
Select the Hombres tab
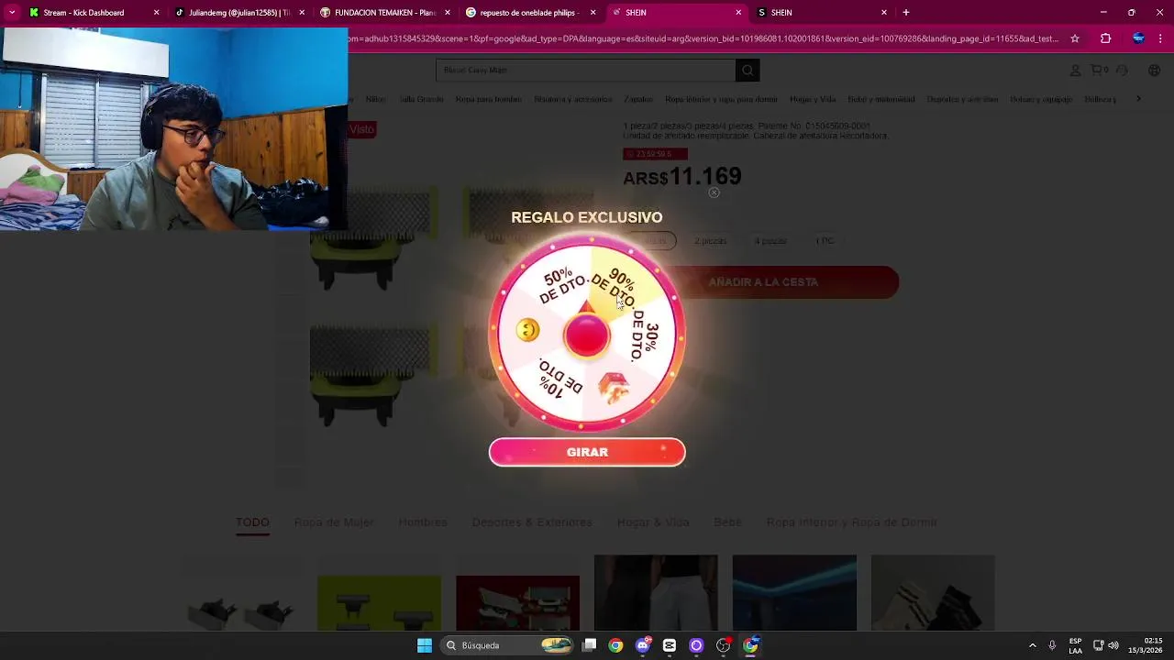pos(423,522)
